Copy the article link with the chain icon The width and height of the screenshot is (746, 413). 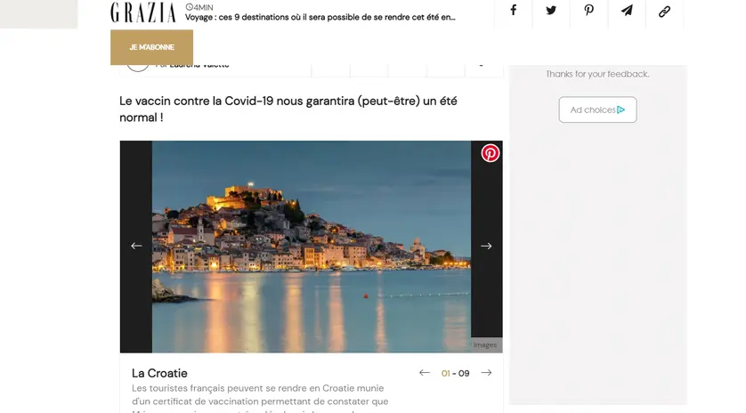(x=664, y=12)
